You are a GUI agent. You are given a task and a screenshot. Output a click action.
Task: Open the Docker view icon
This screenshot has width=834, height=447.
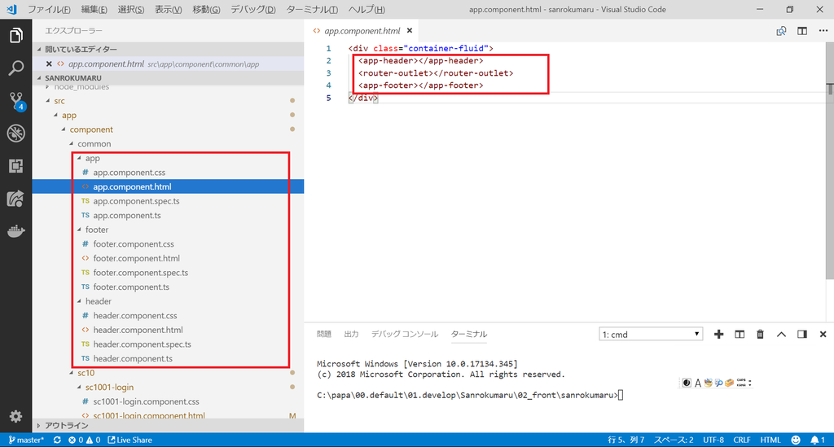click(x=16, y=231)
